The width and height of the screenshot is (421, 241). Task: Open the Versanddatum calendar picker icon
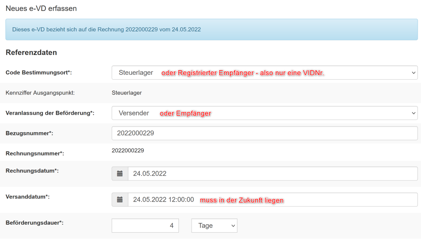click(120, 199)
